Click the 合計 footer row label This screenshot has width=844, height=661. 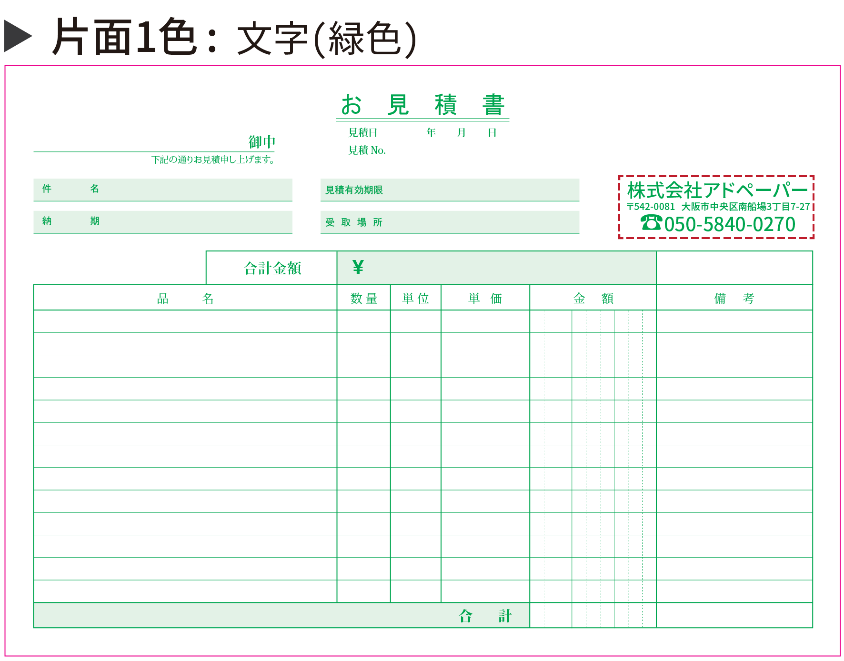point(485,616)
